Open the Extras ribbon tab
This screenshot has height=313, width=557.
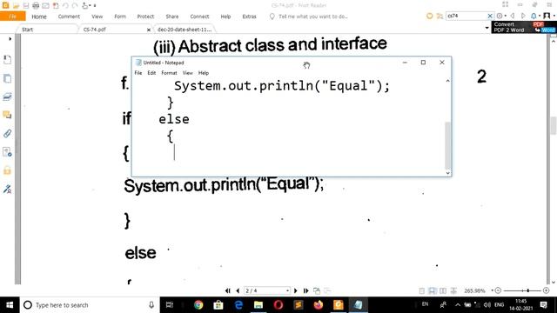250,17
